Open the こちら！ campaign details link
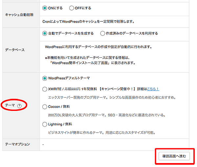 153,89
